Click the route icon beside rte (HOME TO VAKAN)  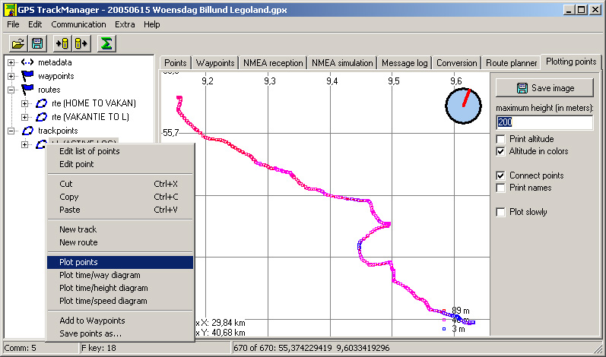41,103
